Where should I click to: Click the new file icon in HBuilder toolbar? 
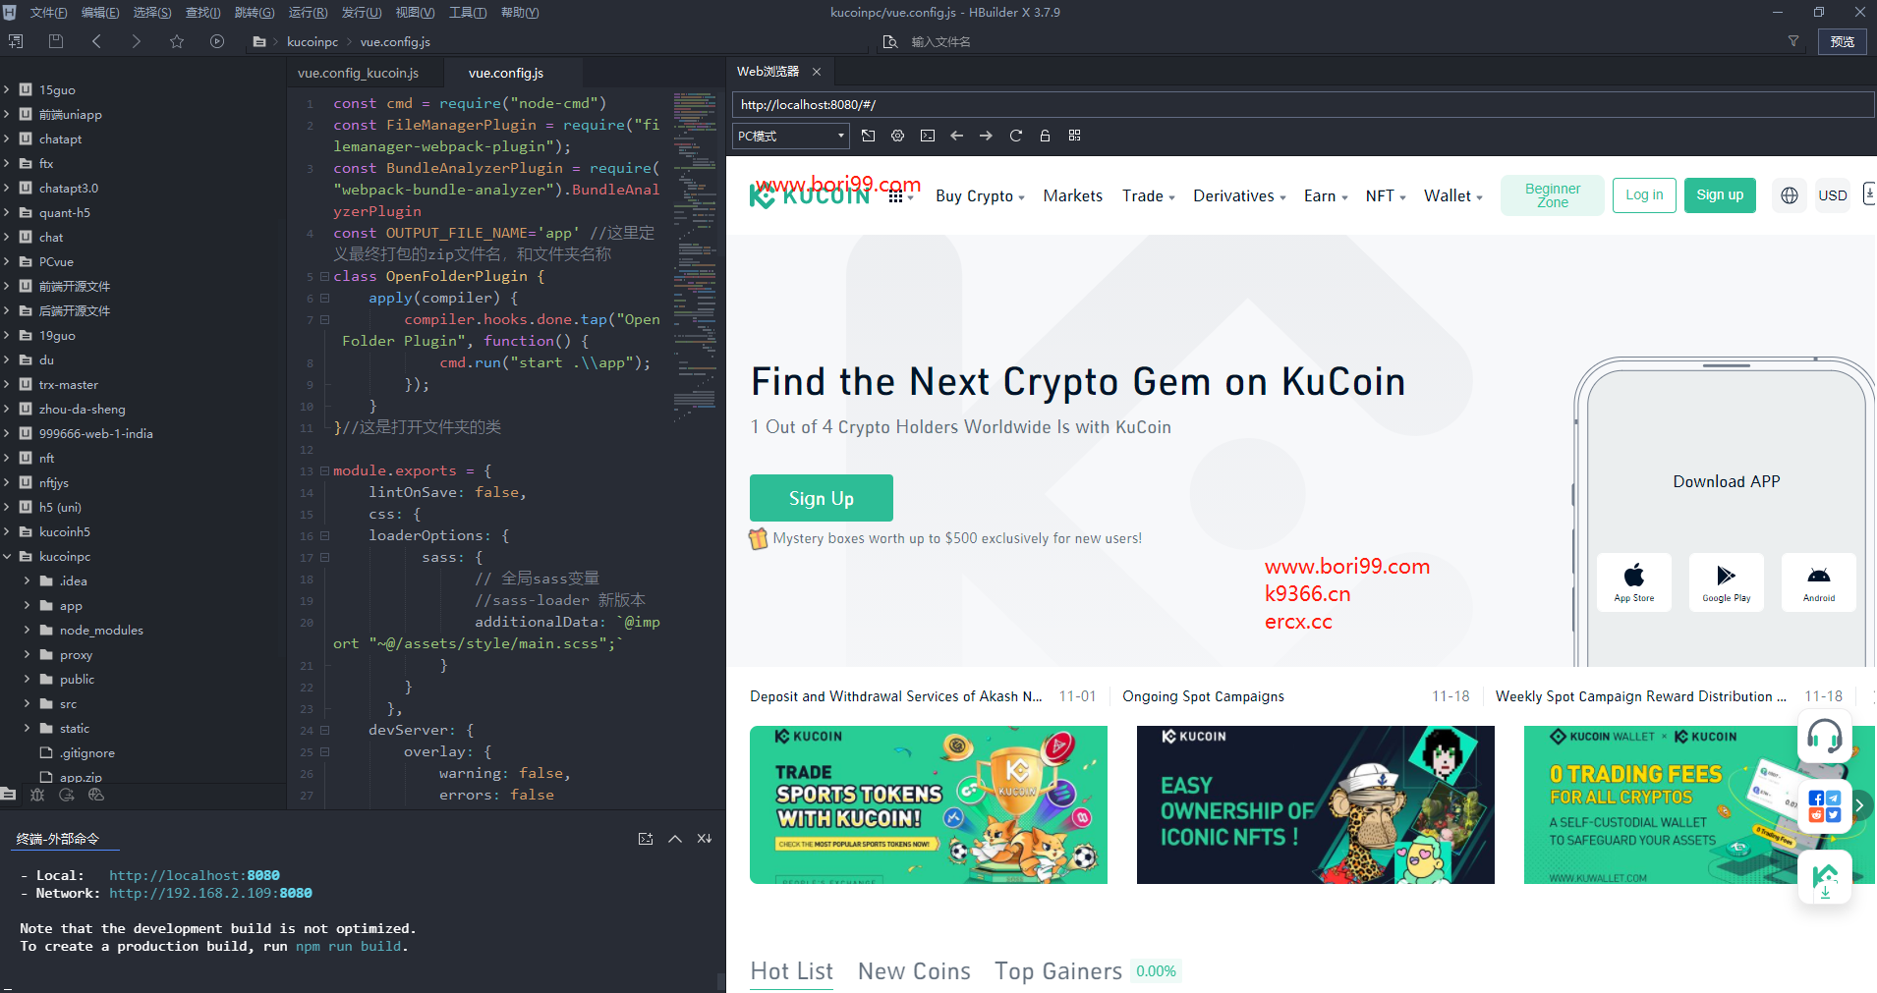(16, 41)
